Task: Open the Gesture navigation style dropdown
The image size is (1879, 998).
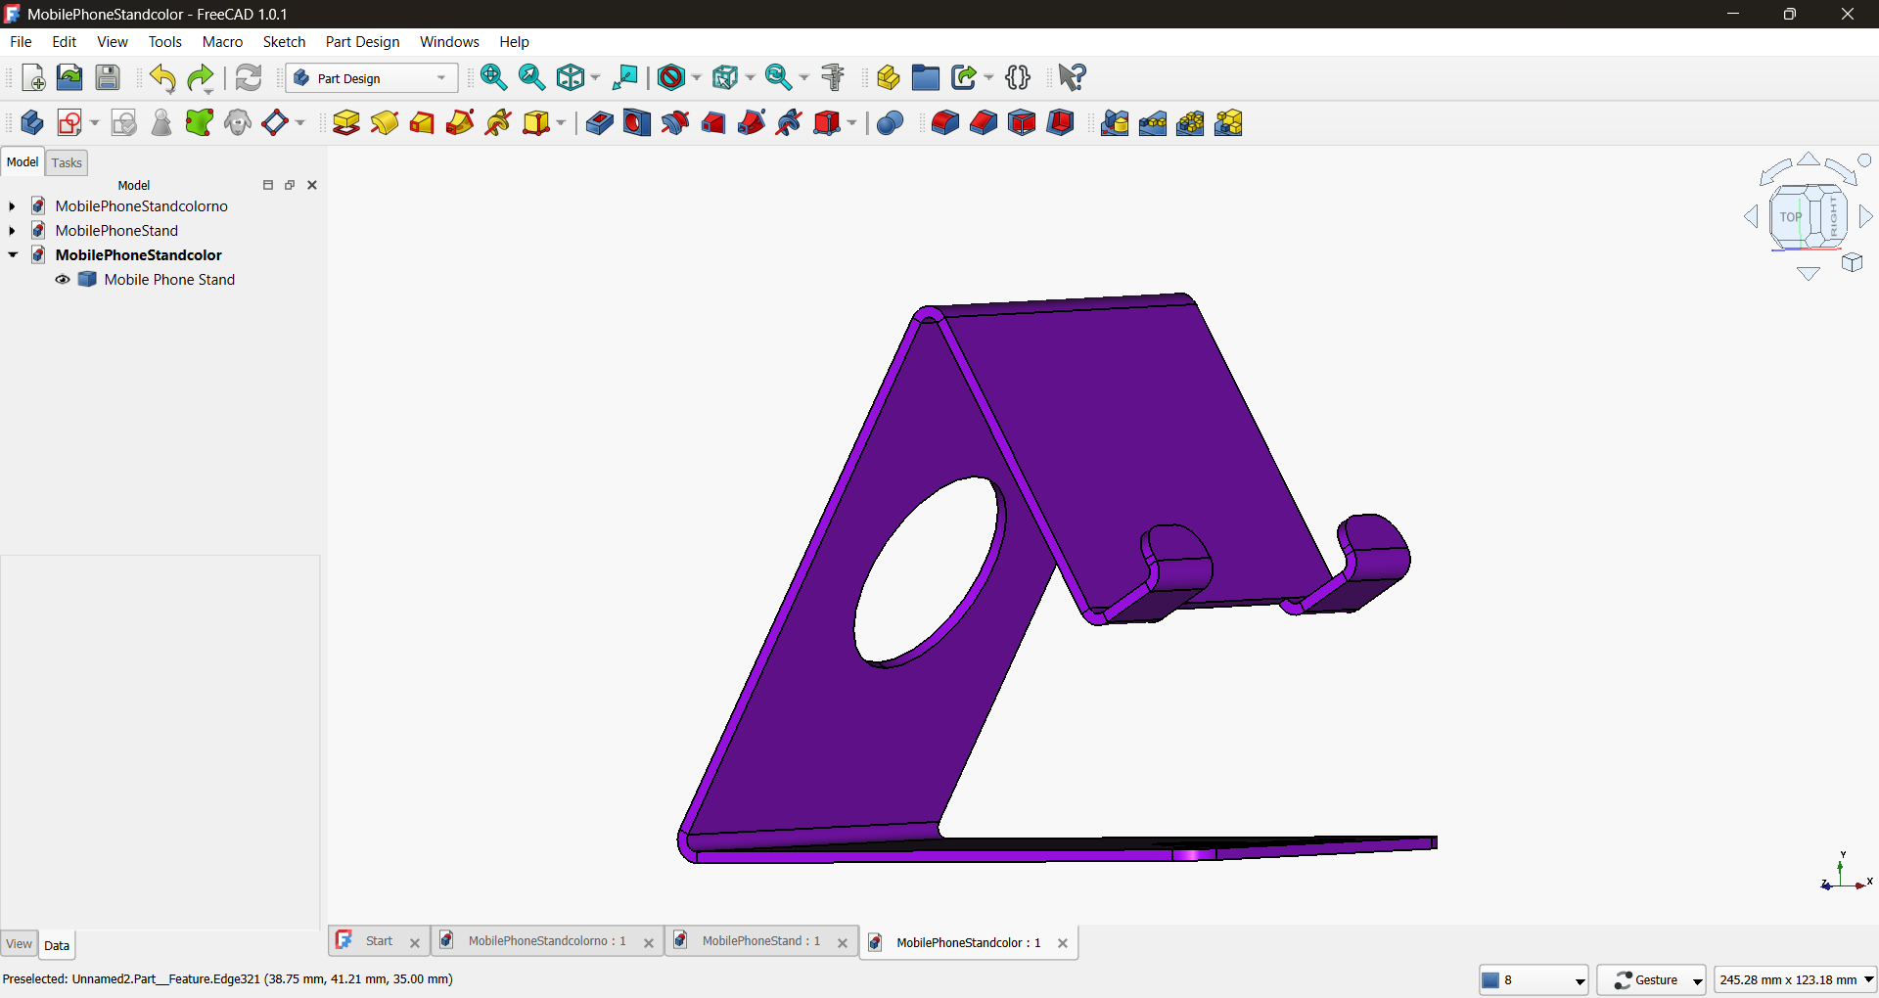Action: [x=1651, y=979]
